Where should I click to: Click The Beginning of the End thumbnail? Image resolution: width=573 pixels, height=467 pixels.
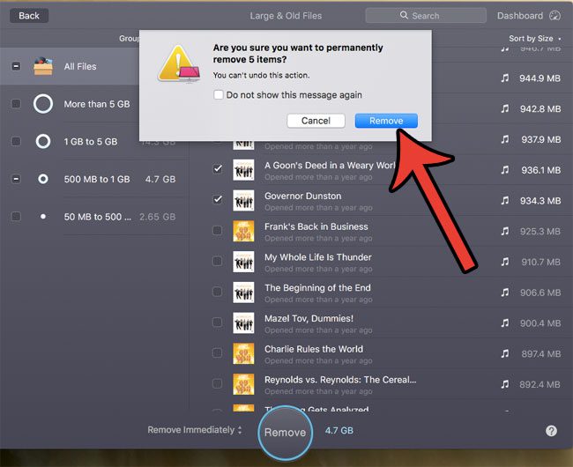tap(243, 293)
